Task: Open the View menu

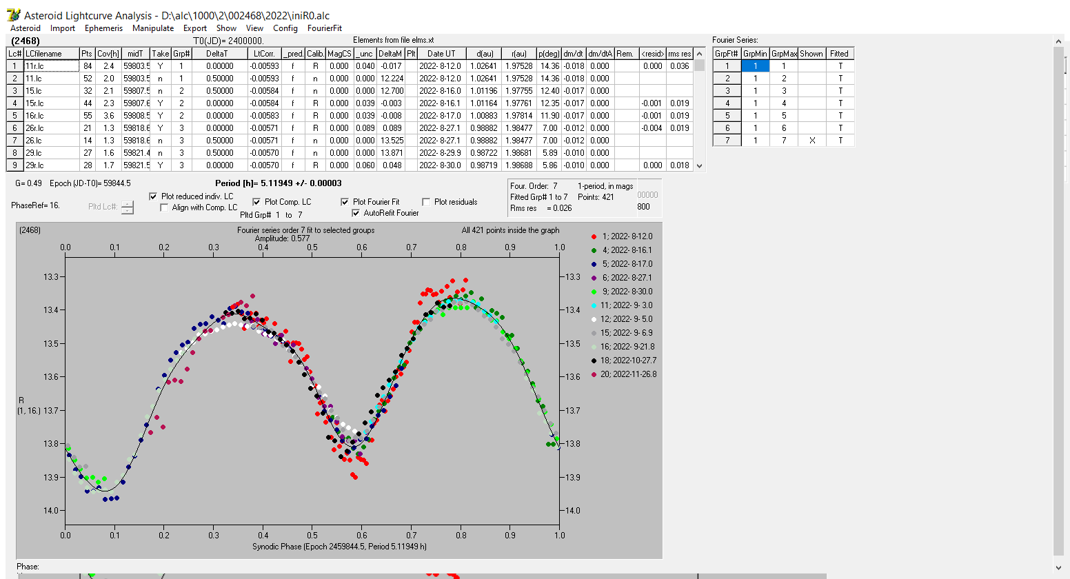Action: 255,28
